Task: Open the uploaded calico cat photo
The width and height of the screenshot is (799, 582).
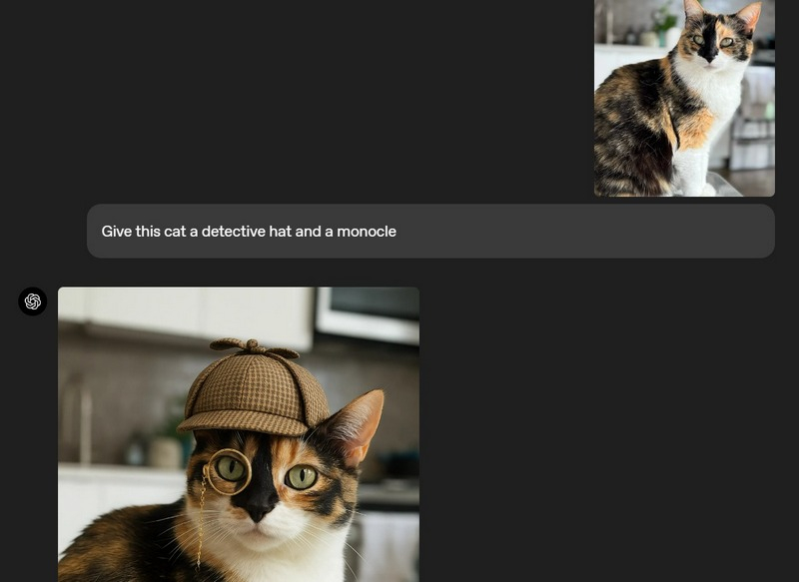Action: 684,98
